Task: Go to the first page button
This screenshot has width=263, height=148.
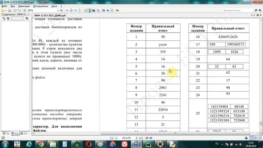Action: click(112, 138)
